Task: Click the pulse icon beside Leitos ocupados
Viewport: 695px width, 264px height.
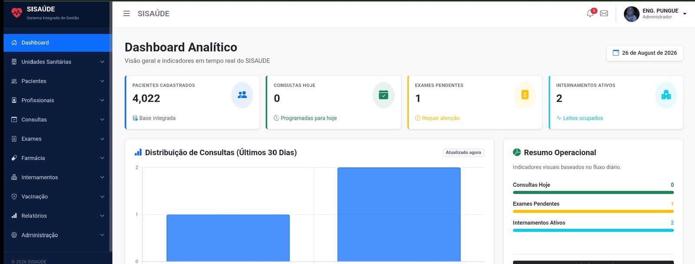Action: [559, 118]
